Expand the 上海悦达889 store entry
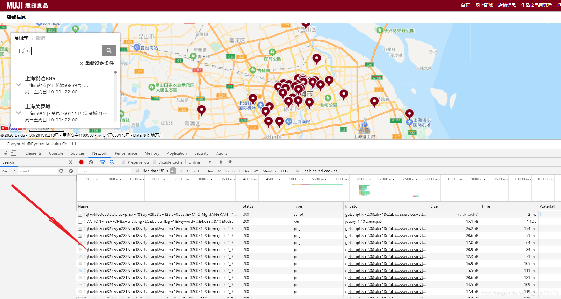Screen dimensions: 561x299 [19, 85]
